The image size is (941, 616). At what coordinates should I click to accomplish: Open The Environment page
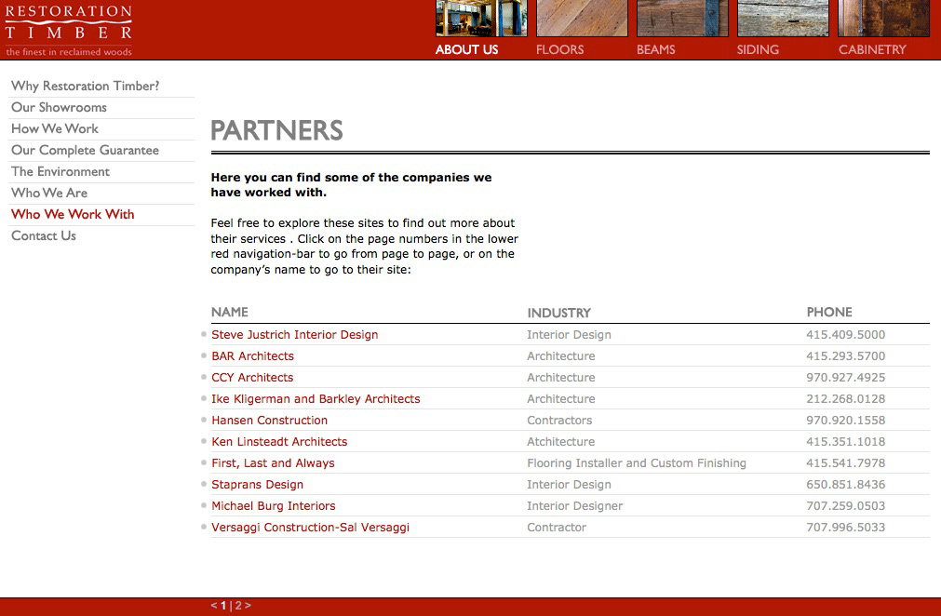click(x=60, y=171)
